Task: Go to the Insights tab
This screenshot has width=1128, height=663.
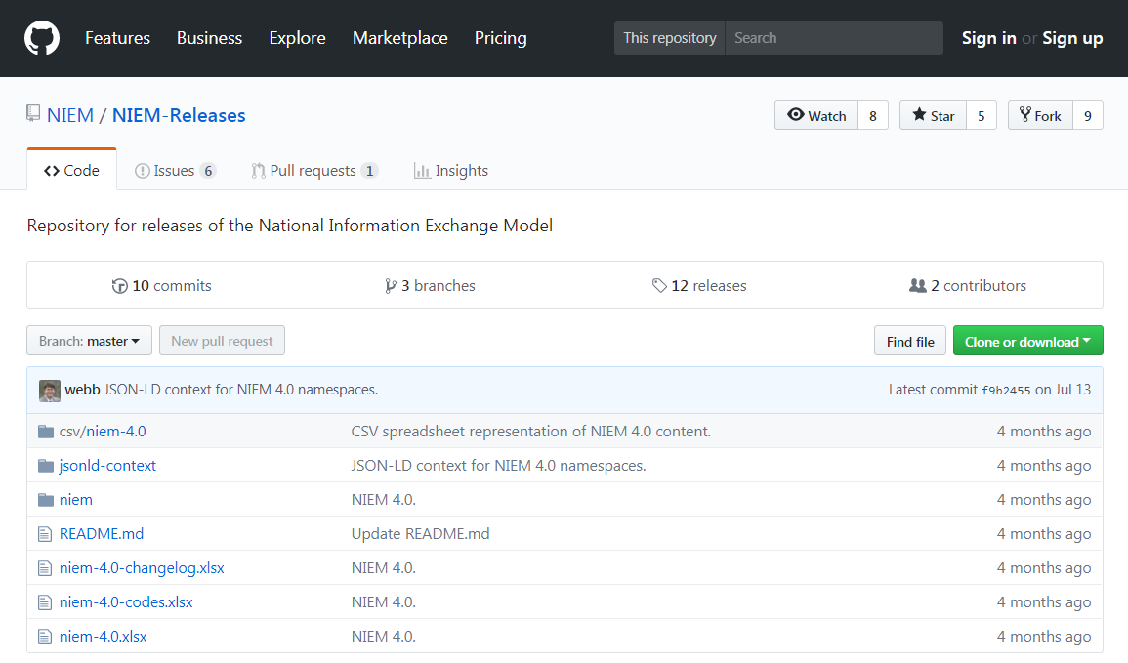Action: coord(450,170)
